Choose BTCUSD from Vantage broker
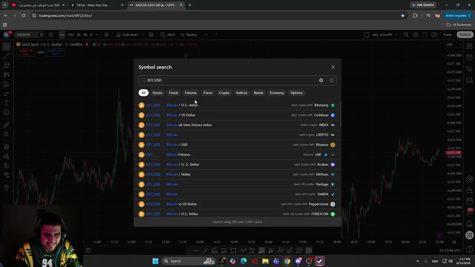Viewport: 475px width, 267px height. (237, 184)
